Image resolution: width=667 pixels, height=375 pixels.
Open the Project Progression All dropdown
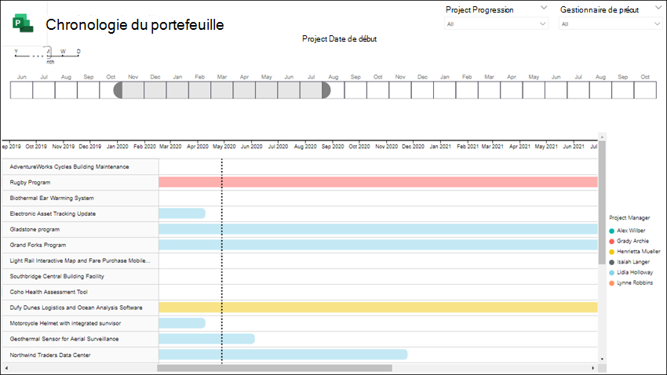tap(496, 24)
